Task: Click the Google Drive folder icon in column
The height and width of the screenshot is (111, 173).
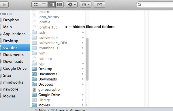Action: point(34,95)
